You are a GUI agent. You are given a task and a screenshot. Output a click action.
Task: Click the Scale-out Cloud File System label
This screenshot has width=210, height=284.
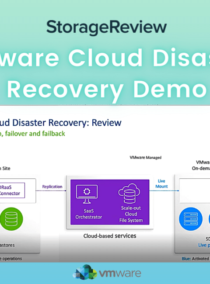[131, 214]
